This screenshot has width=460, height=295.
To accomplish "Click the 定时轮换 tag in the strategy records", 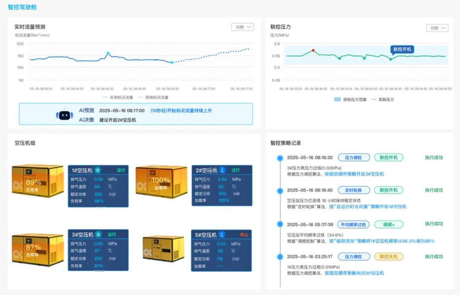I will (354, 190).
